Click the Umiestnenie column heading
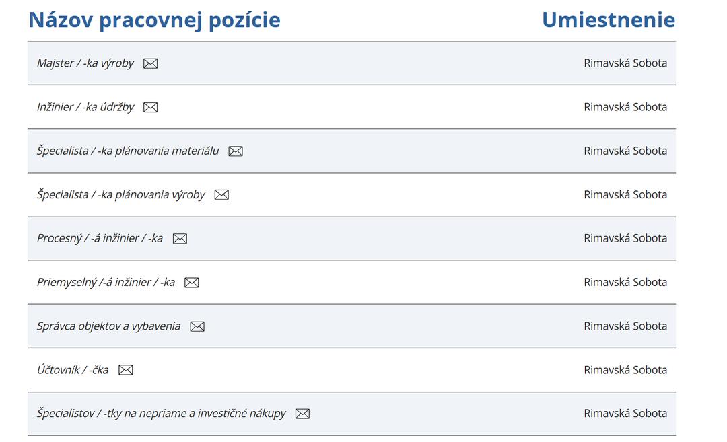Viewport: 727px width, 442px height. click(609, 20)
